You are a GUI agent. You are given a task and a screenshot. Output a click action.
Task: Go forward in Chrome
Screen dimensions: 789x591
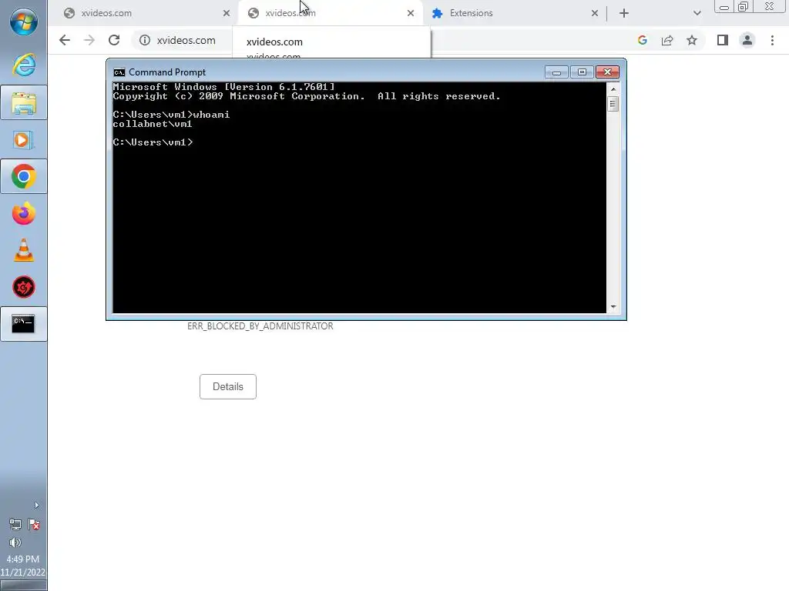coord(89,40)
